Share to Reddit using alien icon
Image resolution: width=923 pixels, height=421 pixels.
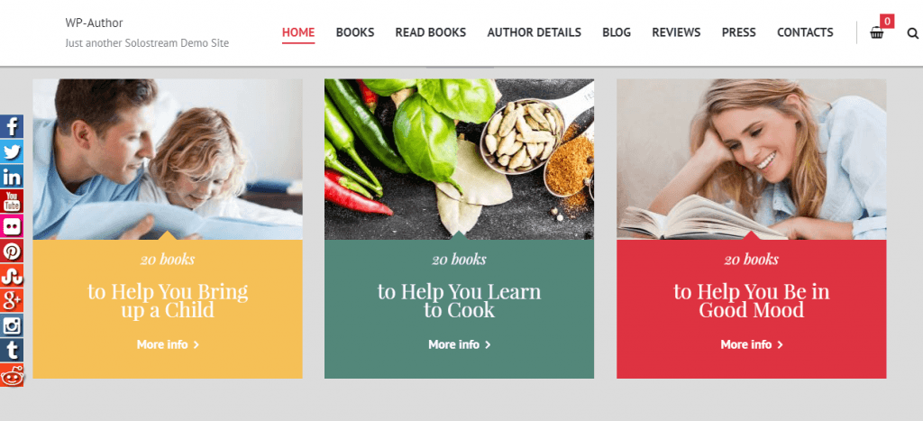pyautogui.click(x=12, y=374)
